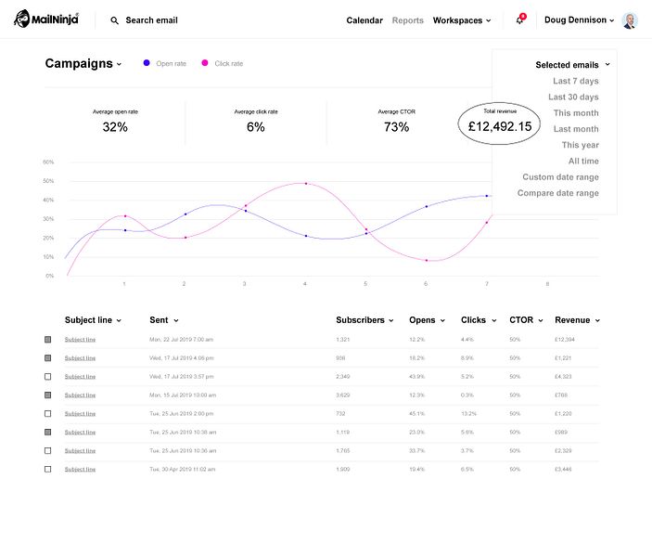The width and height of the screenshot is (652, 557).
Task: Select This year date range
Action: pos(580,145)
